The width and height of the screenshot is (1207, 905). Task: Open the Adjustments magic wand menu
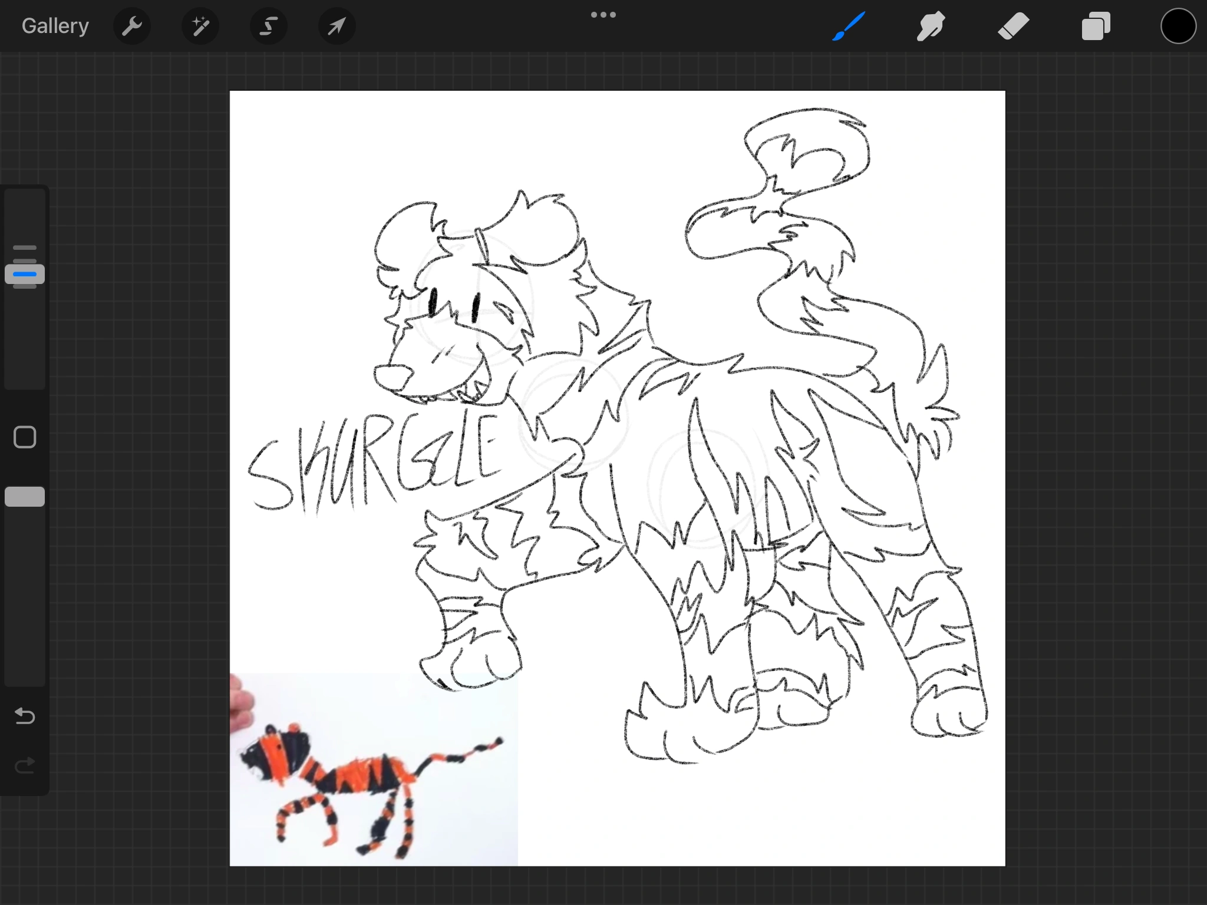click(200, 26)
